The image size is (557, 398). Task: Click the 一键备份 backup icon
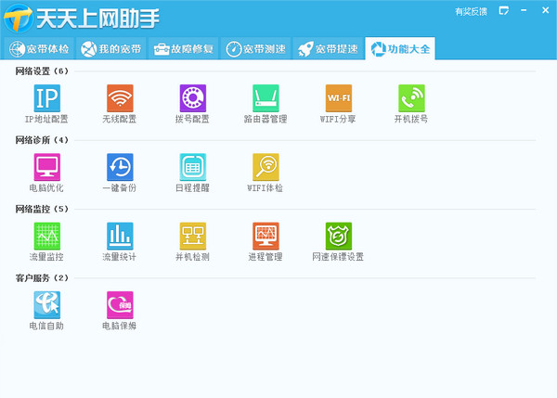tap(120, 167)
